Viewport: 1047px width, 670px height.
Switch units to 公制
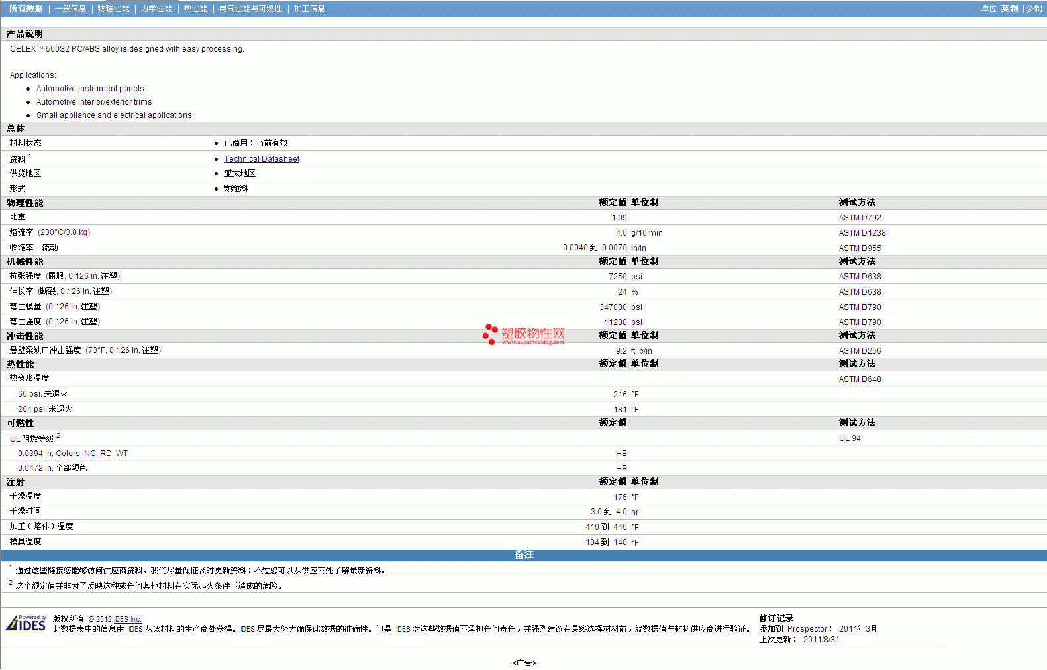(1034, 9)
